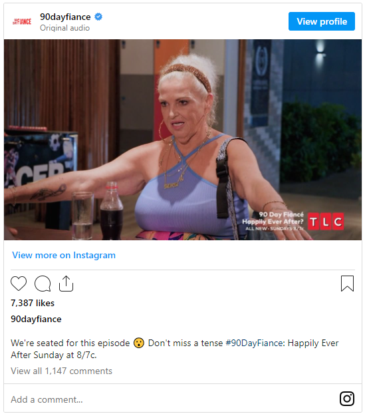
Task: Follow the View more on Instagram link
Action: [x=64, y=256]
